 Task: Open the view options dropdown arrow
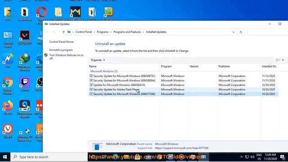point(283,60)
